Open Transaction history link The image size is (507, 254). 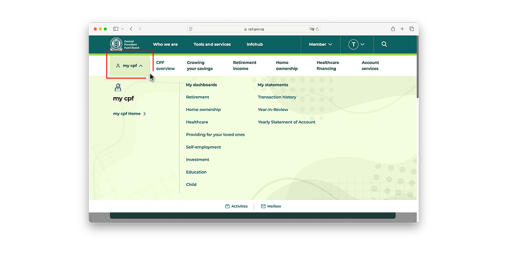277,97
